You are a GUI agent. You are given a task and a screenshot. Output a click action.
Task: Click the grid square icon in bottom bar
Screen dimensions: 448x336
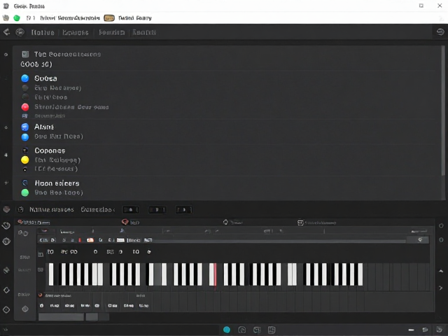pos(272,330)
